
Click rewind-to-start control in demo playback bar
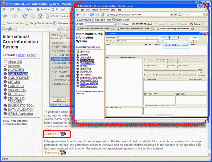[157, 116]
